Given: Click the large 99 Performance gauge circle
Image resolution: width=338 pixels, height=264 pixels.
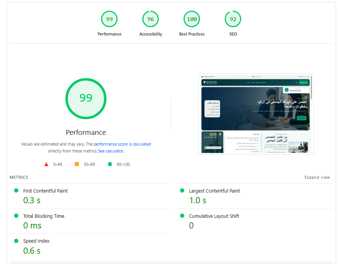Looking at the screenshot, I should point(86,99).
